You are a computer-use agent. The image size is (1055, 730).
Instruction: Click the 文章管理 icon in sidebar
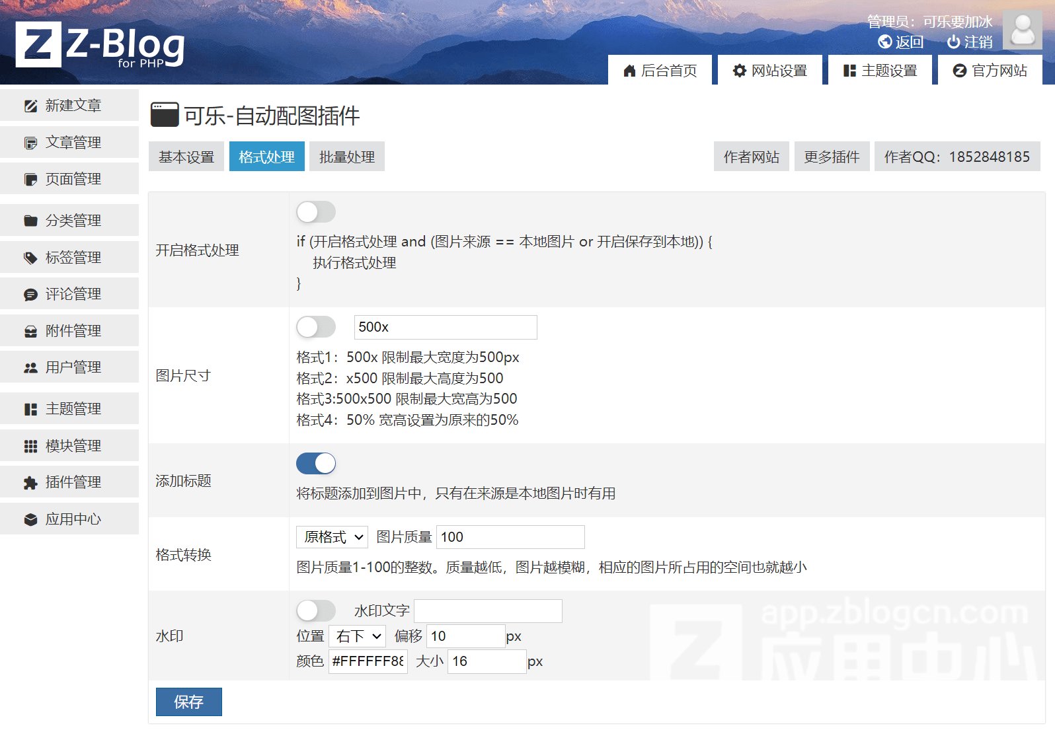30,143
